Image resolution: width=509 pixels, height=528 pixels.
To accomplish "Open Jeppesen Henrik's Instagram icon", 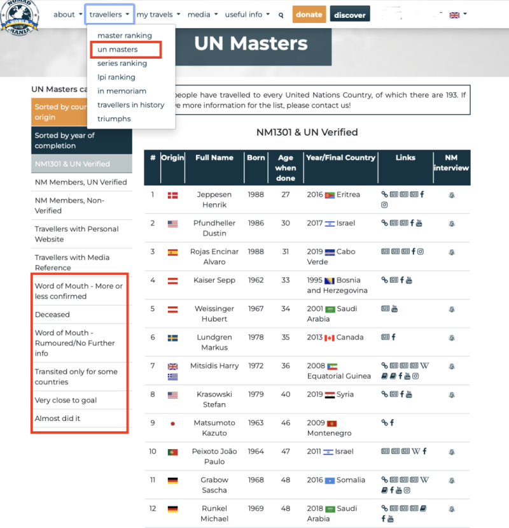I will (x=384, y=205).
